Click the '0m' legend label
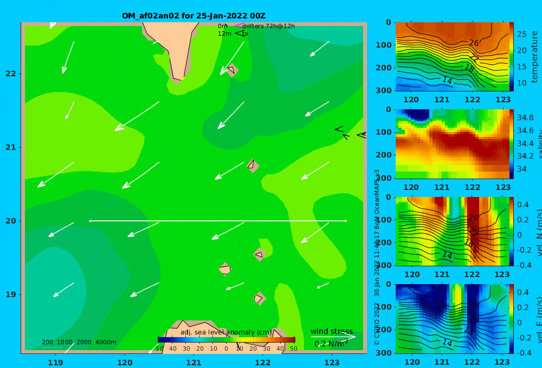This screenshot has width=542, height=368. click(223, 26)
